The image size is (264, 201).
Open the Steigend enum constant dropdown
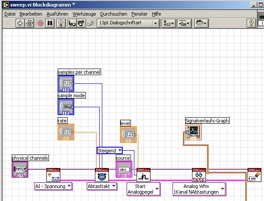[x=120, y=150]
